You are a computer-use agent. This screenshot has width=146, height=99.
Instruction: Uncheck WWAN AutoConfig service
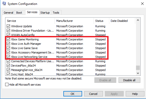(8, 35)
